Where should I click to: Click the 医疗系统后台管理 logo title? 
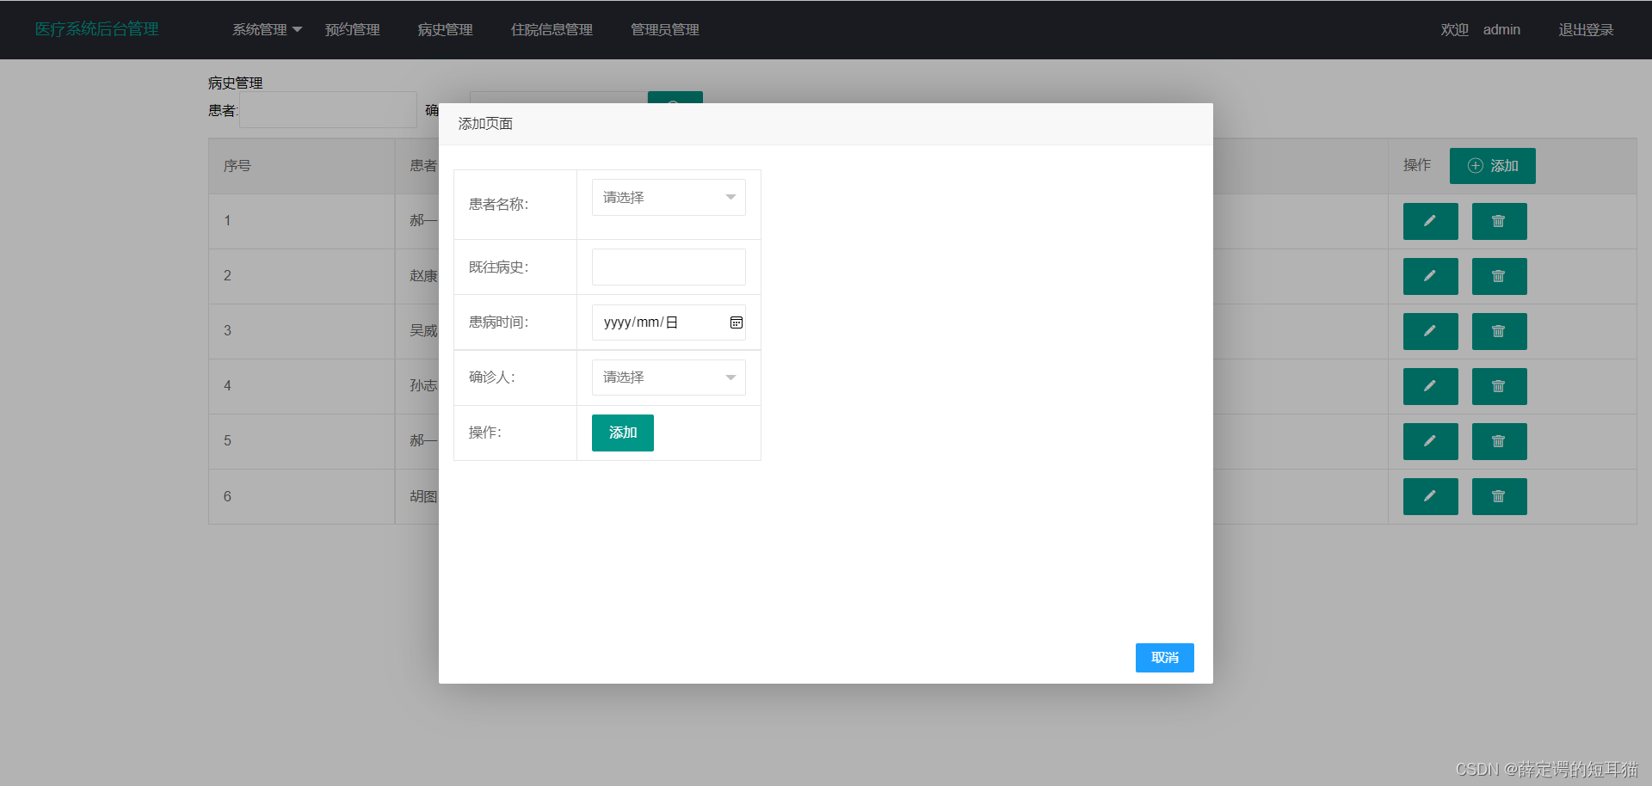tap(97, 29)
